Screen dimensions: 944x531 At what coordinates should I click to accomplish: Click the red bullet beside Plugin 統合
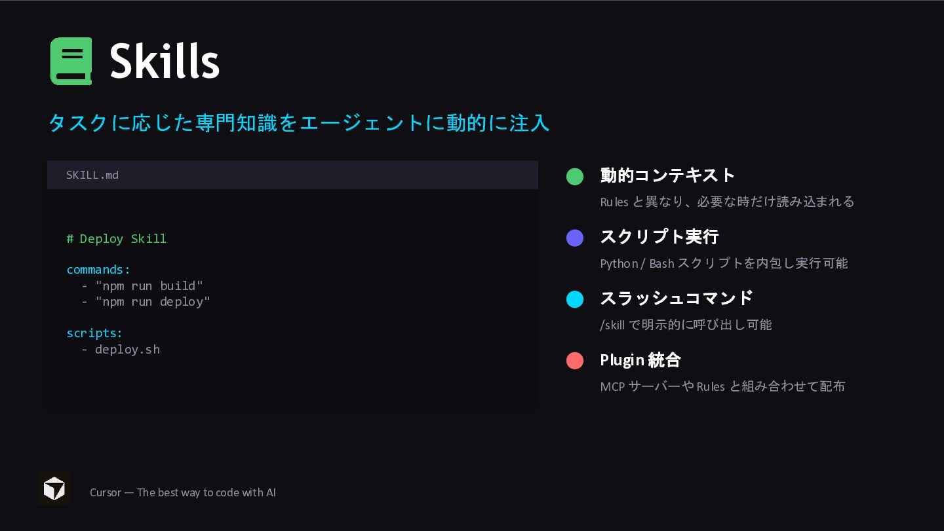pos(575,361)
